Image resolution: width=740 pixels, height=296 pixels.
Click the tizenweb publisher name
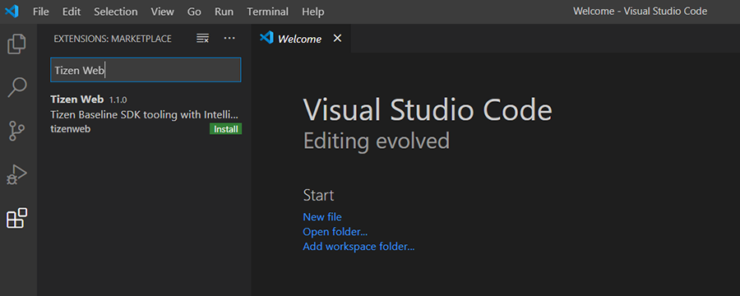pos(71,129)
